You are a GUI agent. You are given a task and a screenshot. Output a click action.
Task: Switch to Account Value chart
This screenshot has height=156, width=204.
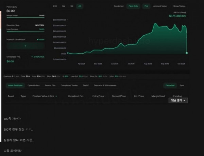coord(160,6)
